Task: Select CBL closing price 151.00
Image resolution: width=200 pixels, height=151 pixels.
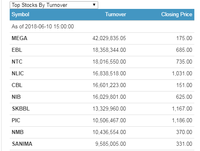Action: click(184, 85)
